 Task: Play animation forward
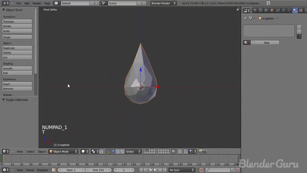155,170
